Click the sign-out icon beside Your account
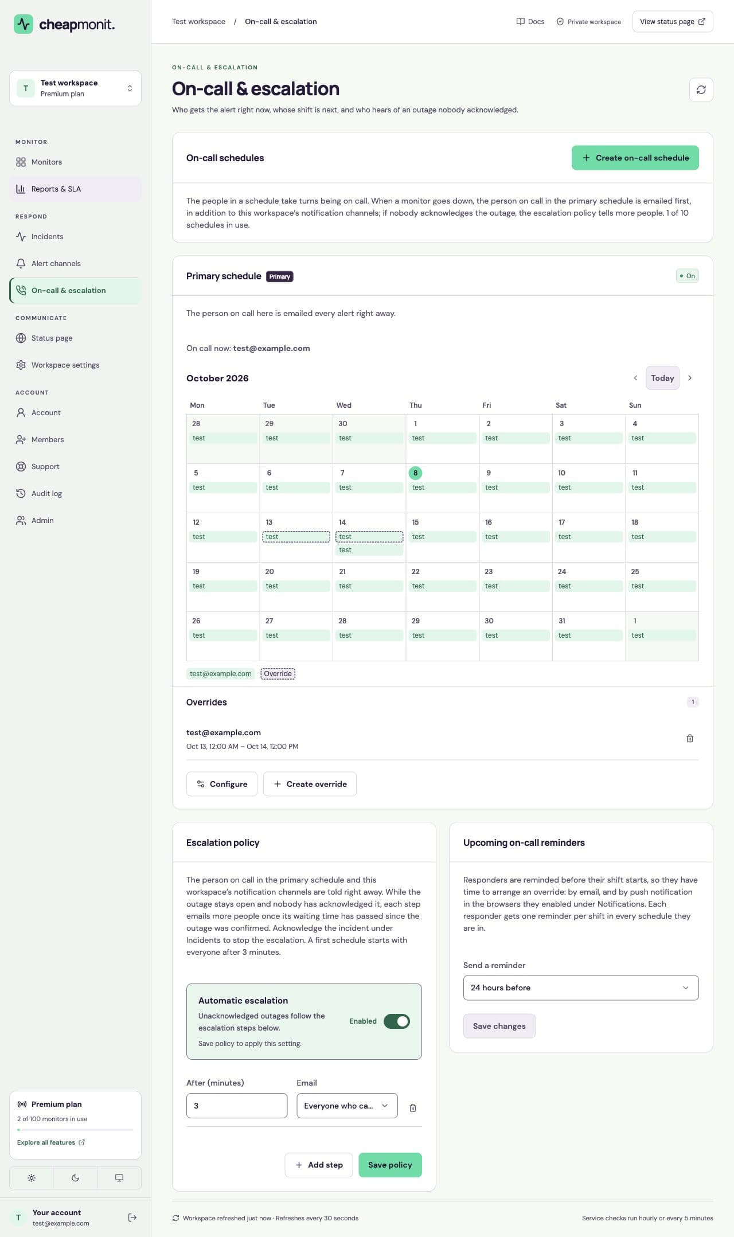 point(132,1217)
